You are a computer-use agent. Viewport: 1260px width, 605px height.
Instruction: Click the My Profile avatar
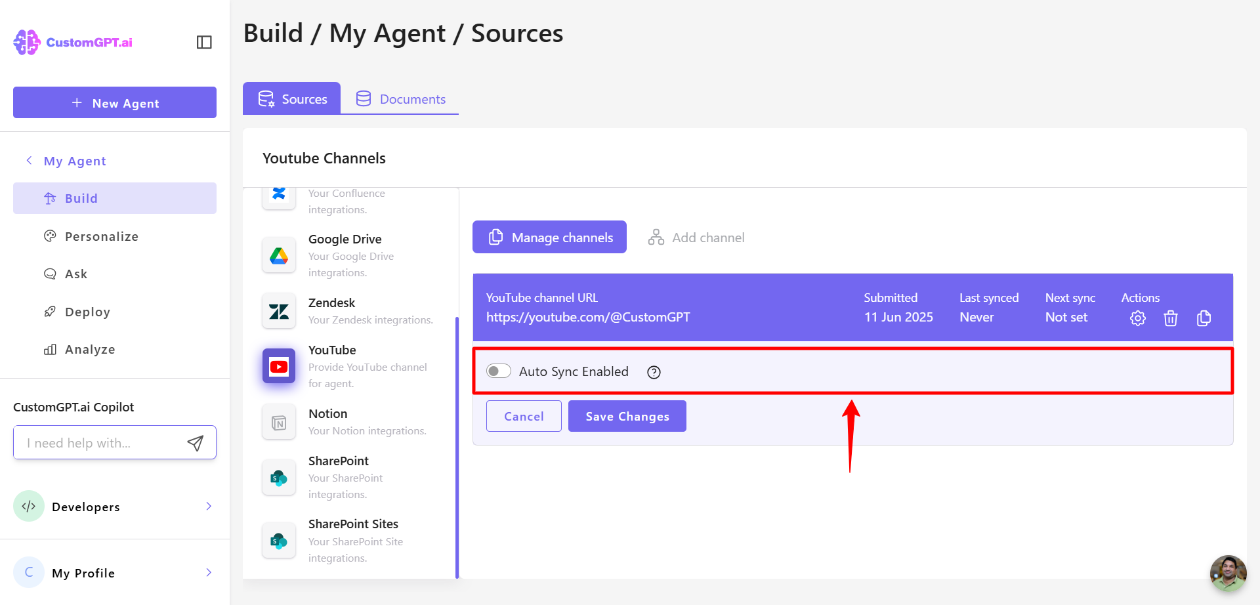coord(29,572)
